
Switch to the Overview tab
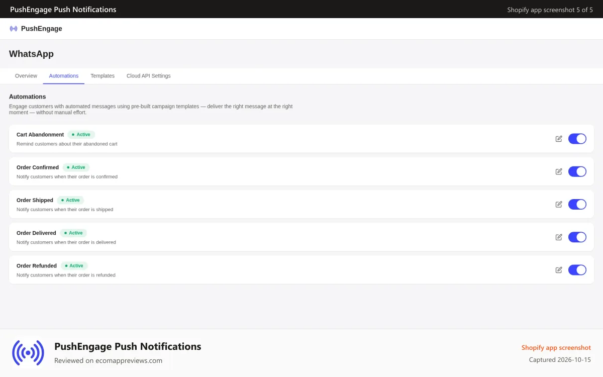26,76
